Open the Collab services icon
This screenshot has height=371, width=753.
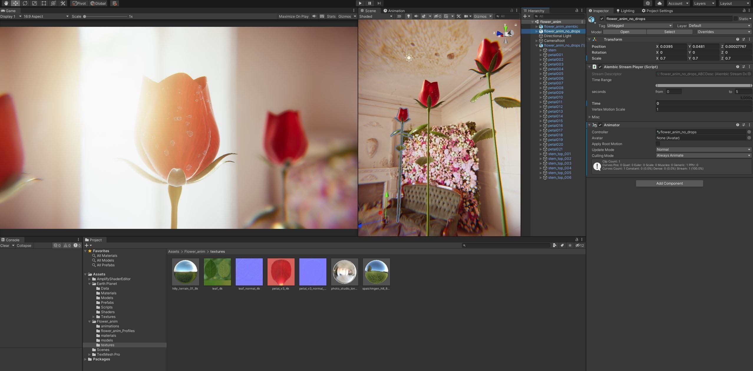648,3
